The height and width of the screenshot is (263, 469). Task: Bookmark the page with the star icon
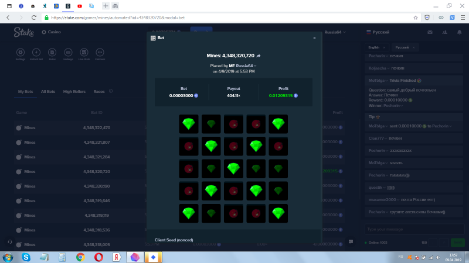pyautogui.click(x=416, y=18)
